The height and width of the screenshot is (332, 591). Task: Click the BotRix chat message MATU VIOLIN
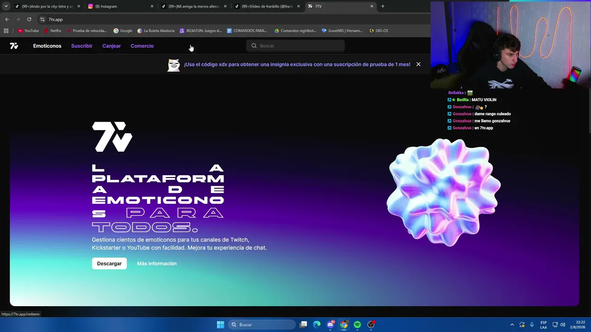(484, 100)
